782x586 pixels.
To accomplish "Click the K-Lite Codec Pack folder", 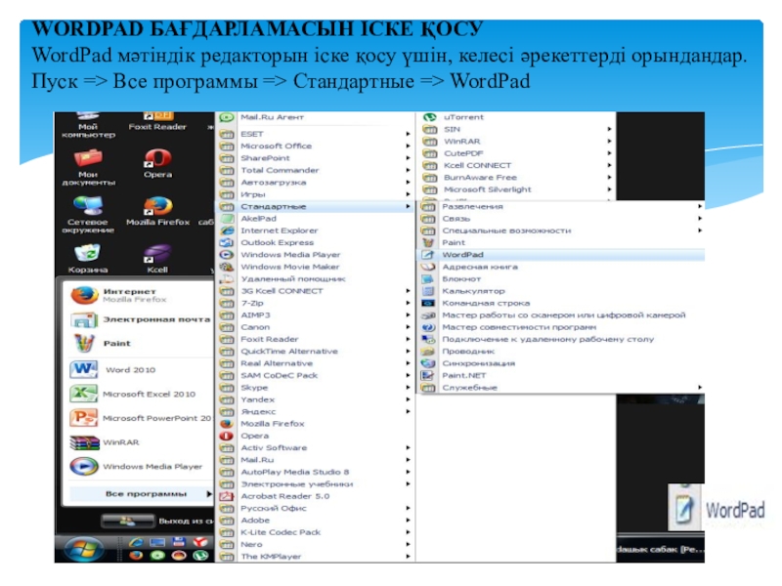I will point(315,532).
